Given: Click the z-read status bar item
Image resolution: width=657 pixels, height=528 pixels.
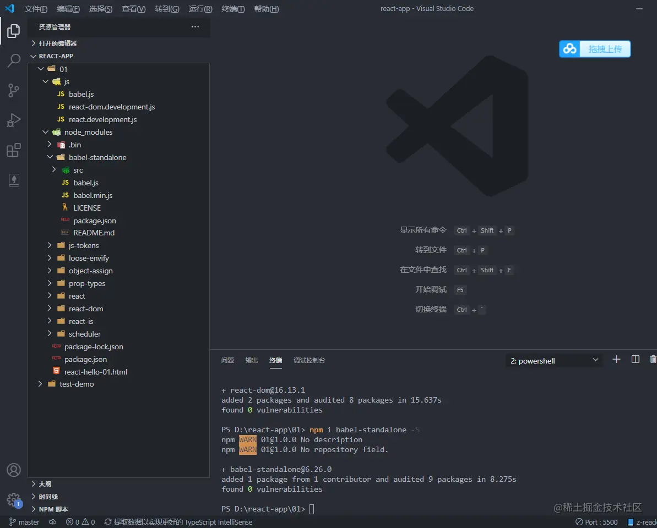Looking at the screenshot, I should point(642,522).
